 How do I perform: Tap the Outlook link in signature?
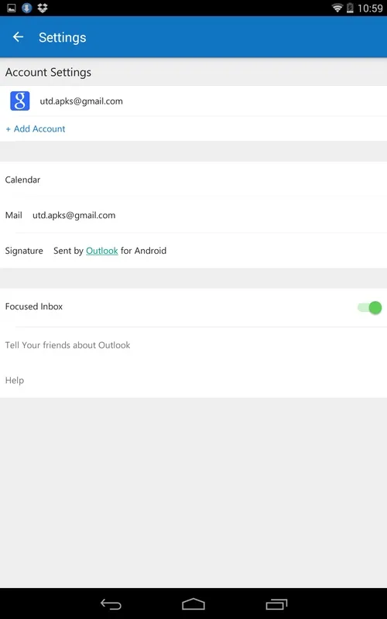coord(102,251)
